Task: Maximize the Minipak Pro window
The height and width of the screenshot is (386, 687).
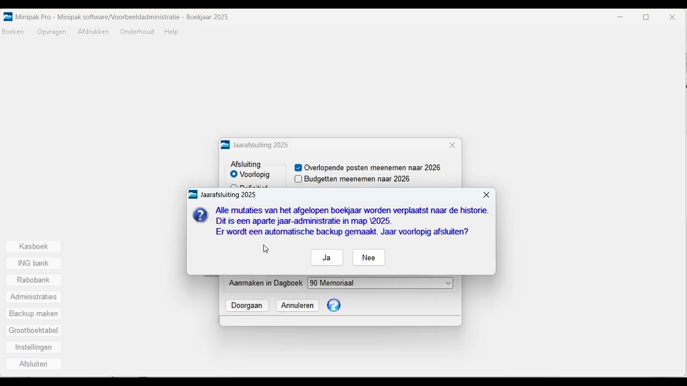Action: click(646, 17)
